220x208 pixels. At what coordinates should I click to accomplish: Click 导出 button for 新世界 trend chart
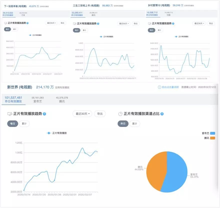[x=100, y=114]
